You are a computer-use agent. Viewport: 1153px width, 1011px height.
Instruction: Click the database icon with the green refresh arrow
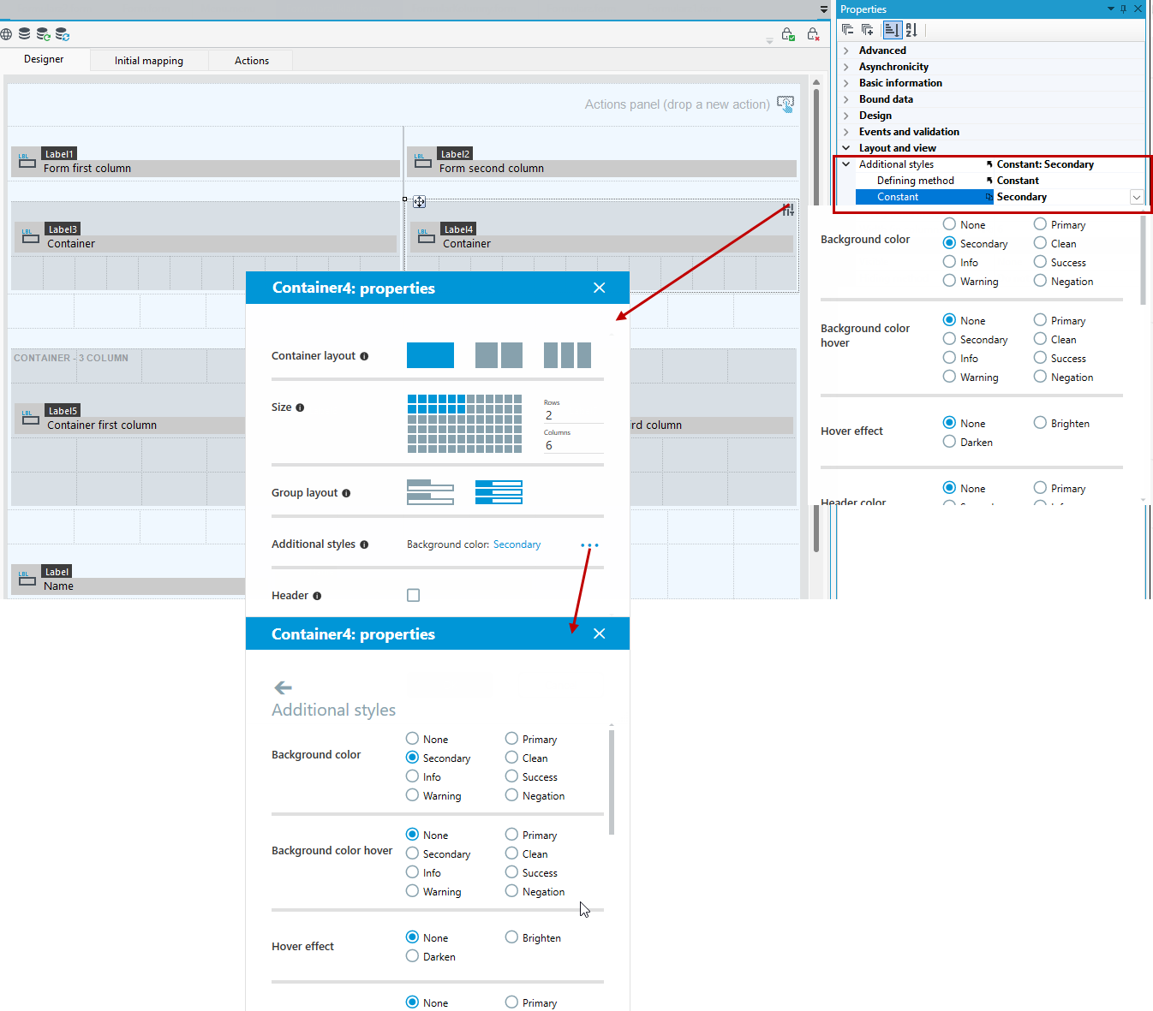(x=43, y=34)
